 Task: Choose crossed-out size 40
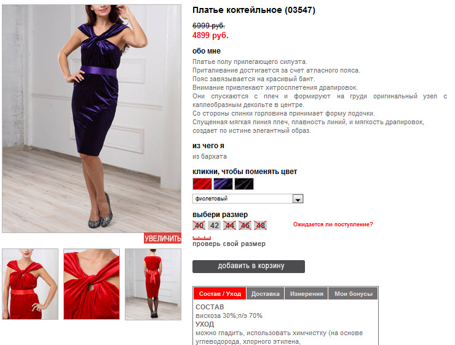click(x=199, y=226)
